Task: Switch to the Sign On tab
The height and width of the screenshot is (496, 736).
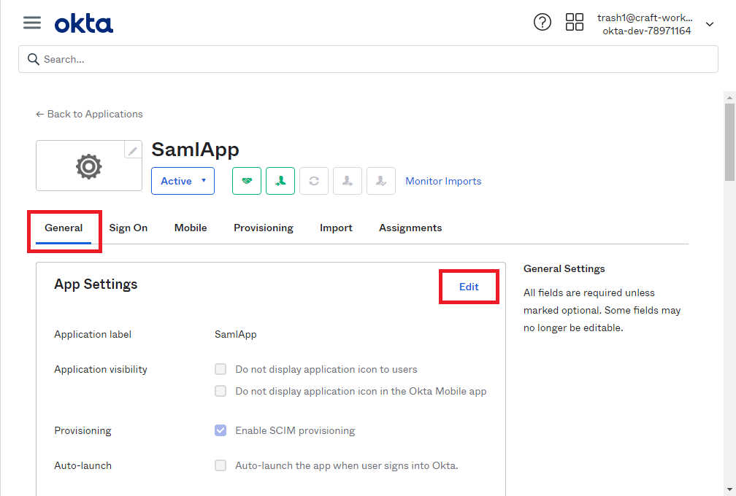Action: [129, 228]
